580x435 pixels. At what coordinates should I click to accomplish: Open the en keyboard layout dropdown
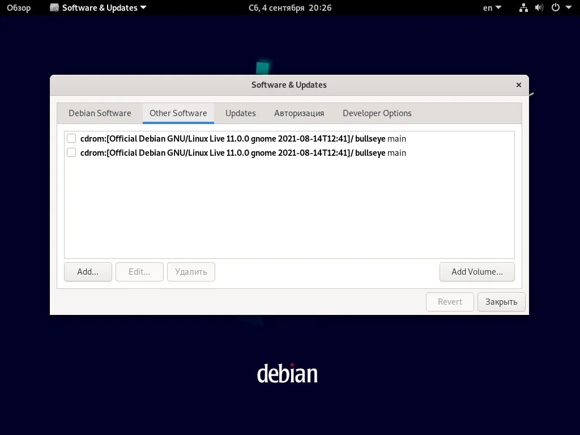click(490, 7)
